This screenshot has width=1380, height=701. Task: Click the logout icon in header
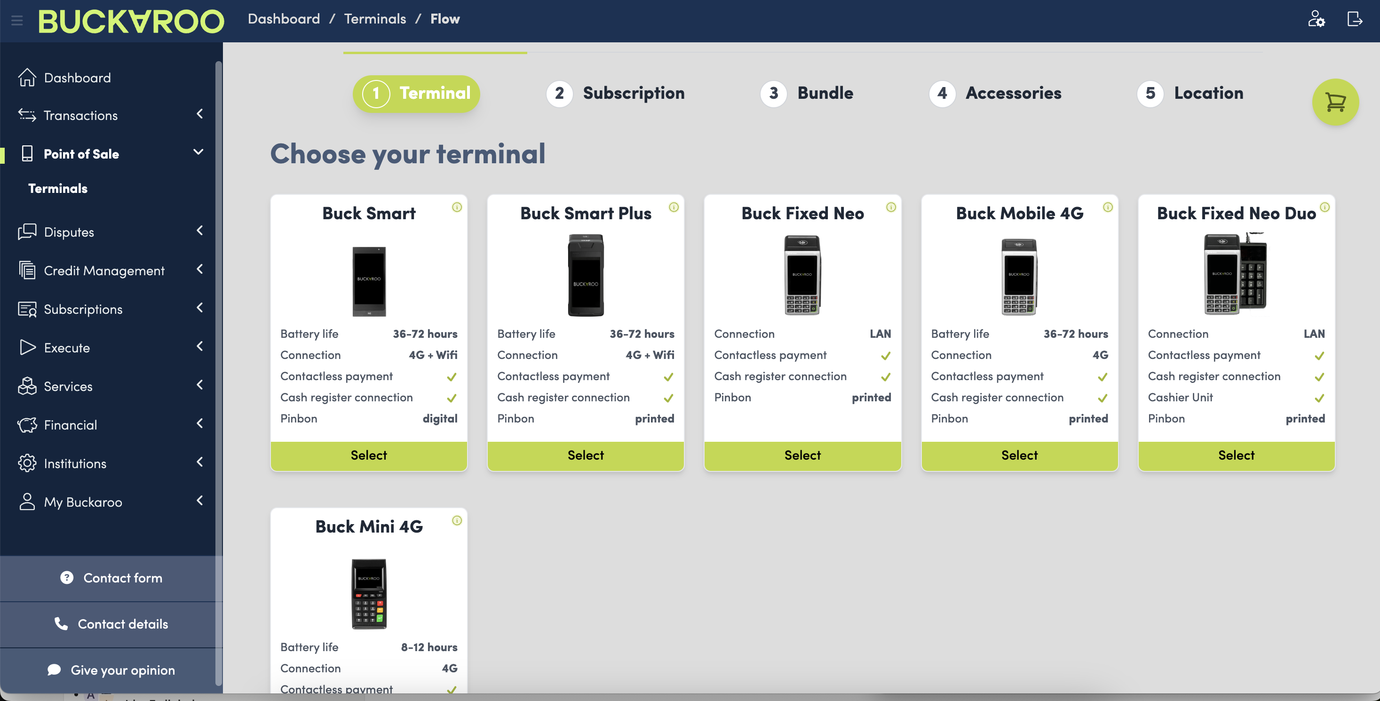tap(1354, 19)
